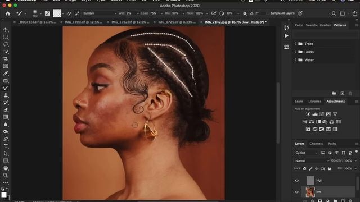The image size is (360, 202).
Task: Open the Normal blend mode dropdown
Action: (x=312, y=161)
